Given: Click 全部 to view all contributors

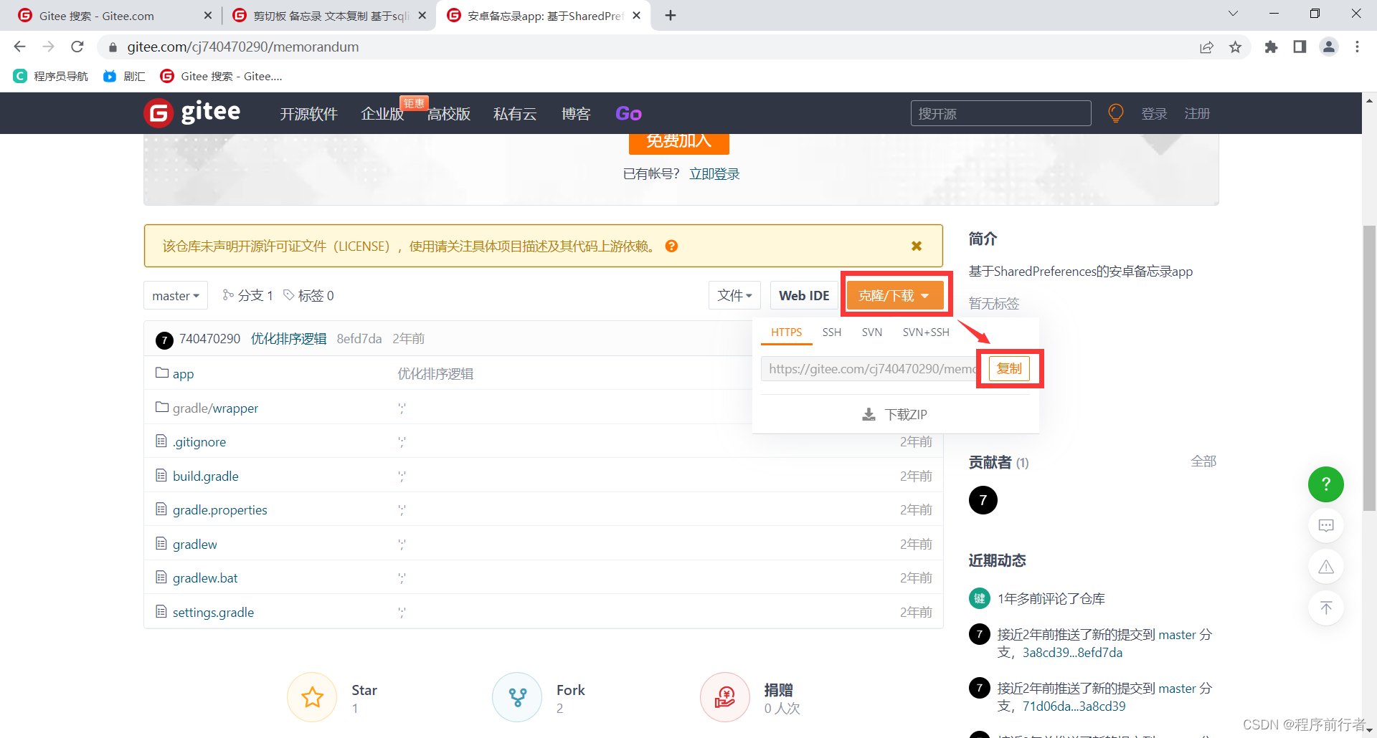Looking at the screenshot, I should (x=1203, y=462).
